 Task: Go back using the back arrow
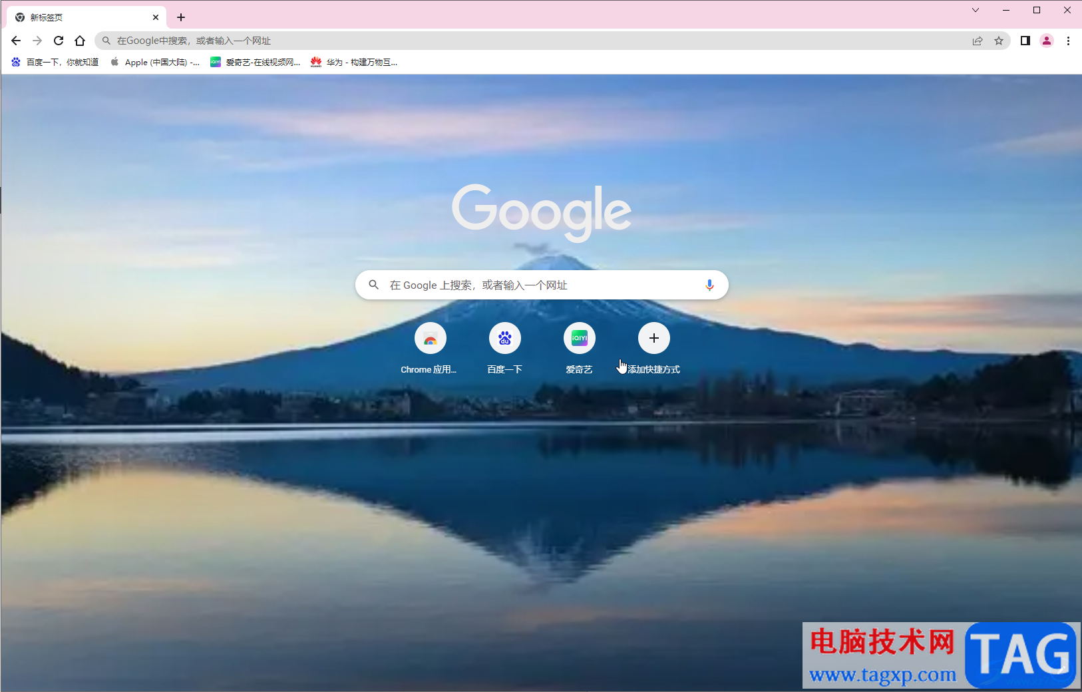pyautogui.click(x=16, y=41)
